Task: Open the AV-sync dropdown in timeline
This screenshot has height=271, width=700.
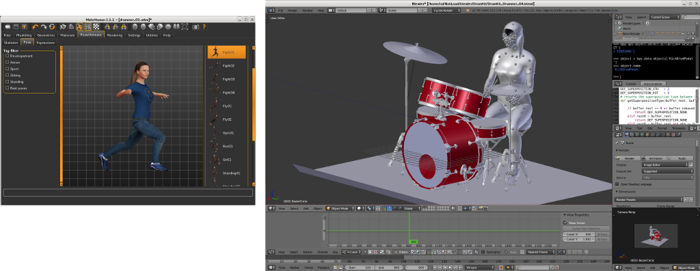Action: pyautogui.click(x=479, y=268)
